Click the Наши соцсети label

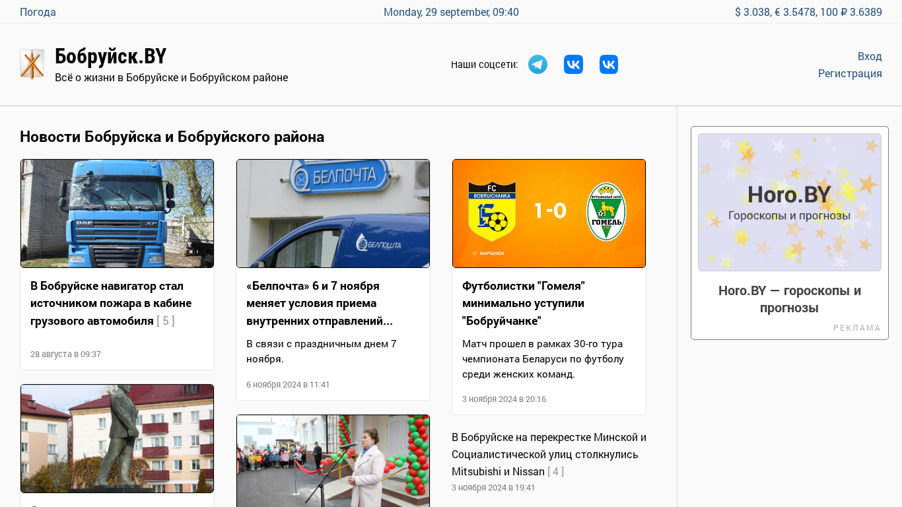(484, 64)
